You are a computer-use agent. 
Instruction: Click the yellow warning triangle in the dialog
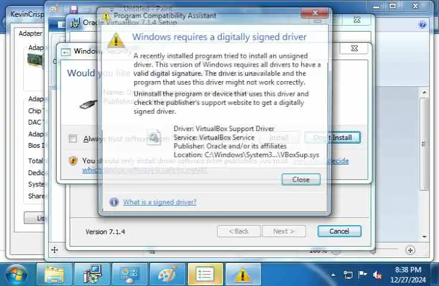(x=116, y=39)
